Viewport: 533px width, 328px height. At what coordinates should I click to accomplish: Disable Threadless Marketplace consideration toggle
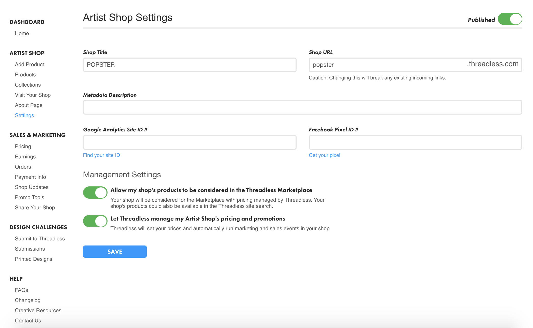tap(95, 193)
